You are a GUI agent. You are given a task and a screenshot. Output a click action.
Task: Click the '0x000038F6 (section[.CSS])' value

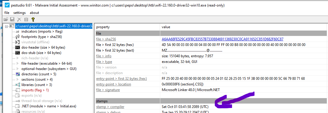(183, 84)
